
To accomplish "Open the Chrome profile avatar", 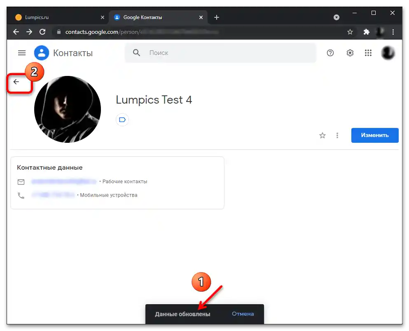I will click(x=380, y=32).
